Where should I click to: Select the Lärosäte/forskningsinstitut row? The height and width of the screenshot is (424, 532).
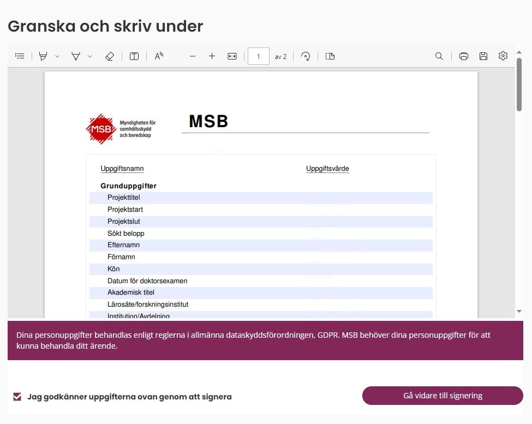(261, 304)
